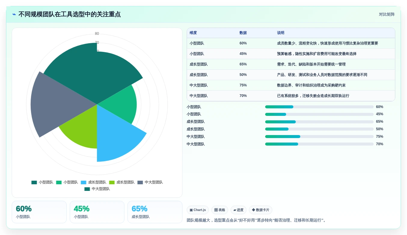Click the Chart.js tag chip
Viewport: 407px width, 235px height.
pos(198,210)
